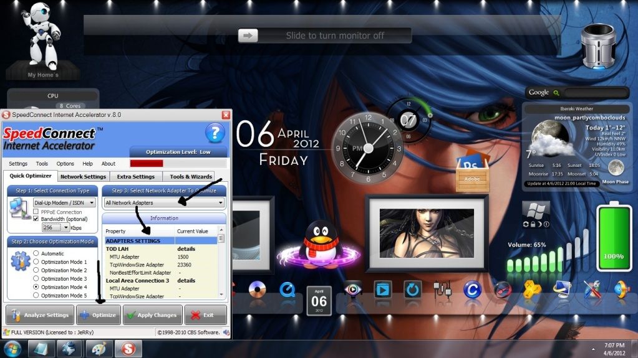Switch to the Tools & Wizards tab
Image resolution: width=638 pixels, height=358 pixels.
point(191,176)
